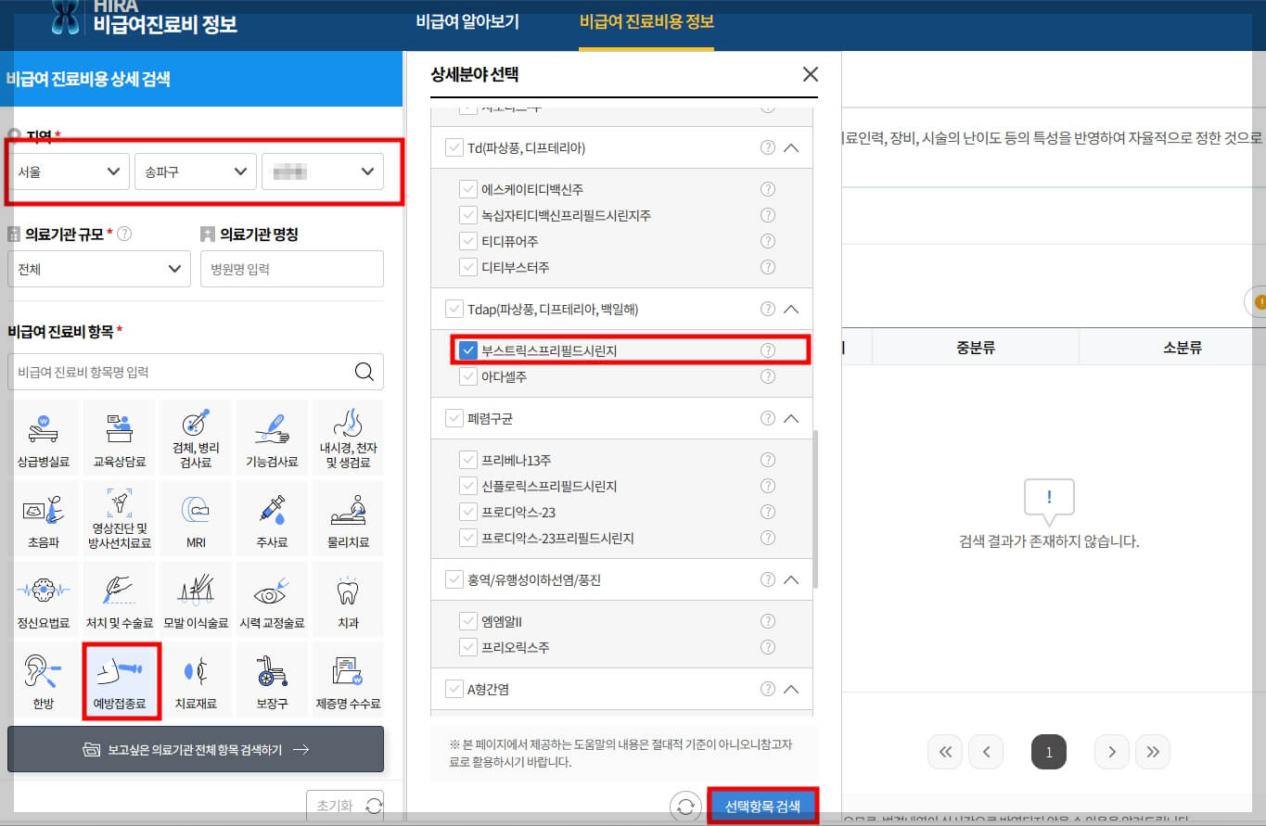Check 녹십자티디백신프리필드시린지주 checkbox
This screenshot has height=826, width=1266.
pos(468,215)
